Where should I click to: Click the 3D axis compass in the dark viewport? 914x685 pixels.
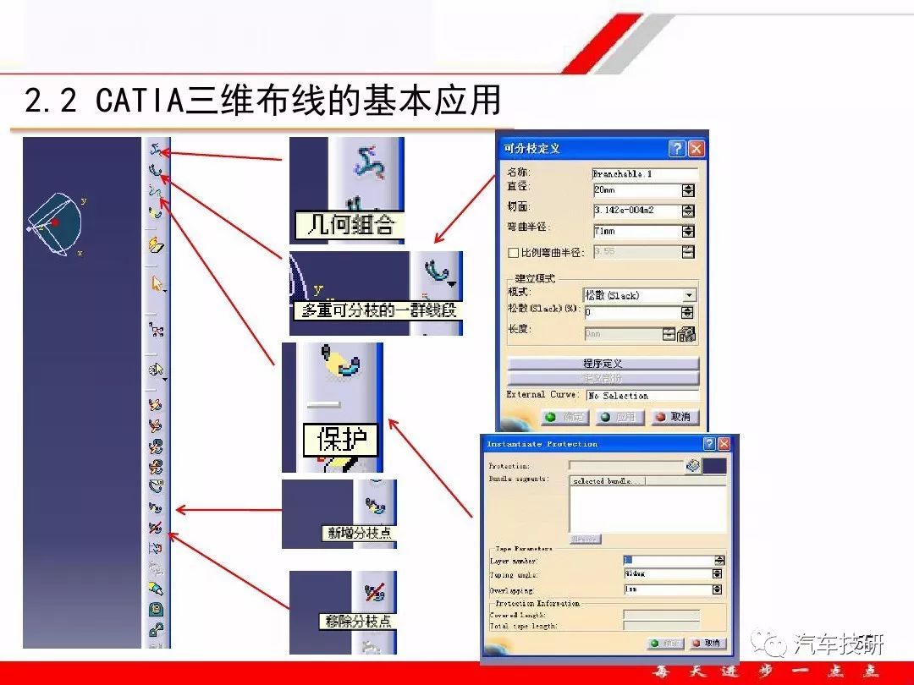click(55, 223)
